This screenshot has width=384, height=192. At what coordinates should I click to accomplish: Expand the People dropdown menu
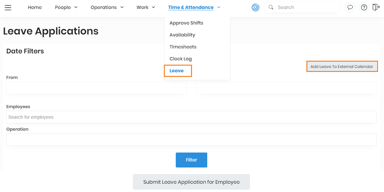point(66,7)
